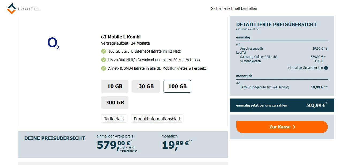The image size is (345, 165).
Task: Click the checkmark beside Allnet- & SMS-Flatrate
Action: tap(104, 68)
